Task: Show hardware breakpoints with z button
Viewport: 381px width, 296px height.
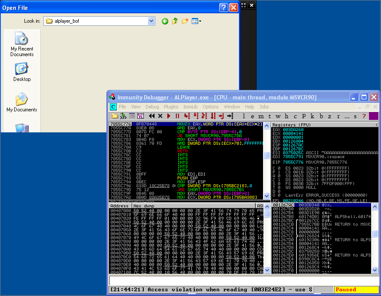Action: pyautogui.click(x=330, y=116)
